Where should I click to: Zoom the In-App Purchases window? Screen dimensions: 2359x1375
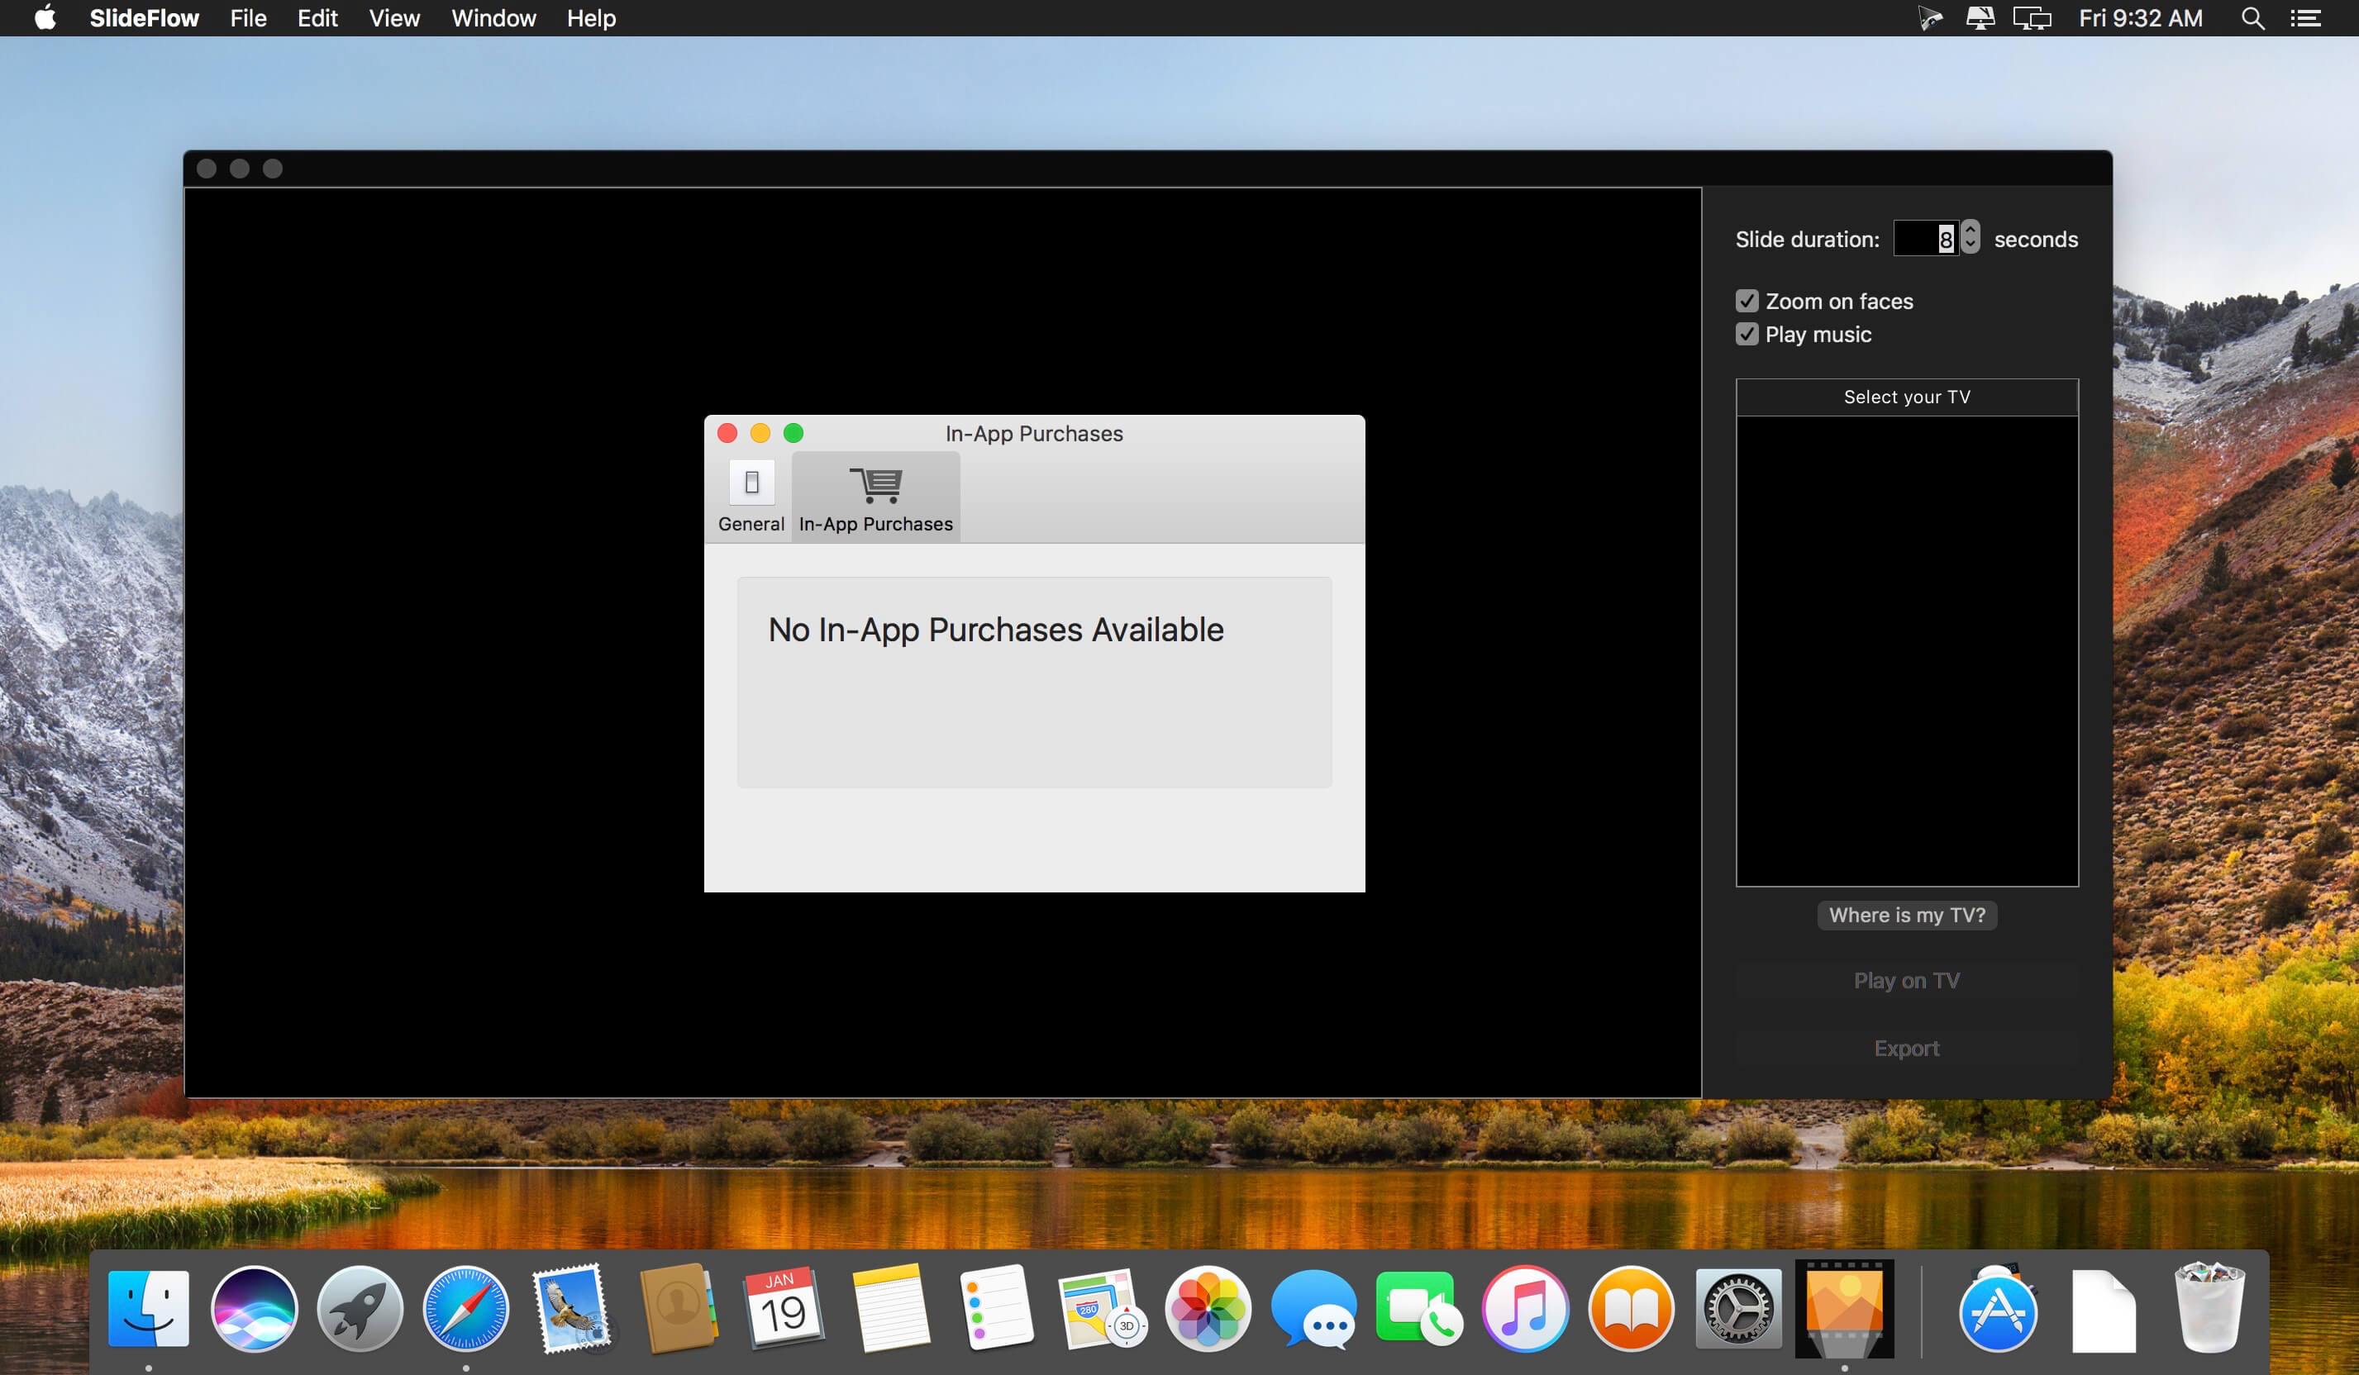(793, 432)
